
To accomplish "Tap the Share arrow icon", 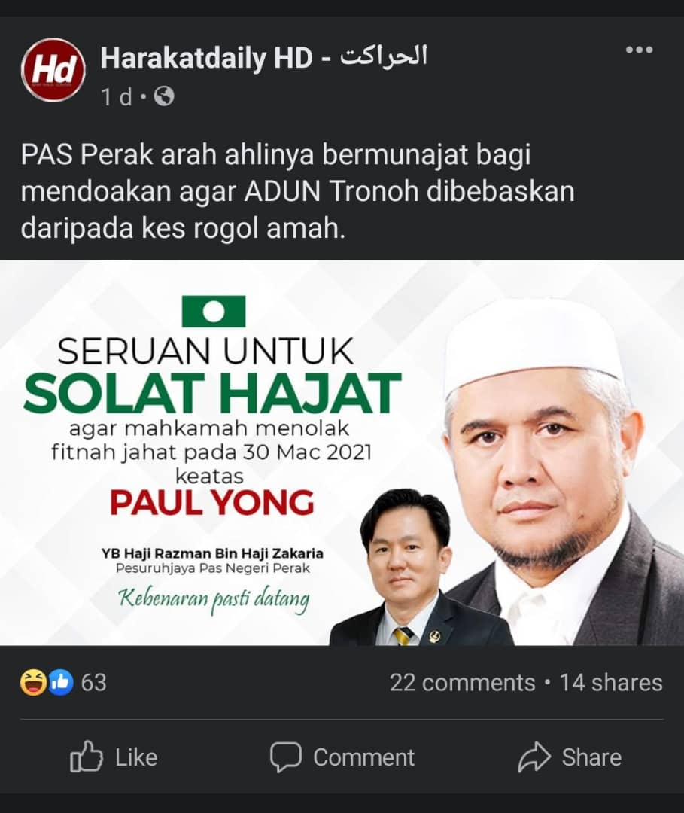I will click(534, 757).
